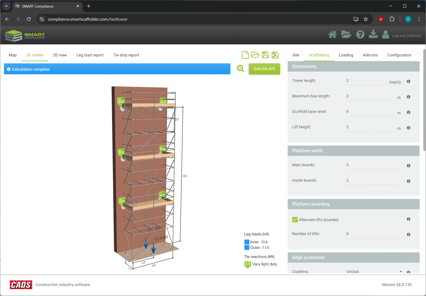The width and height of the screenshot is (426, 296).
Task: Open project using the green folder icon
Action: (x=255, y=55)
